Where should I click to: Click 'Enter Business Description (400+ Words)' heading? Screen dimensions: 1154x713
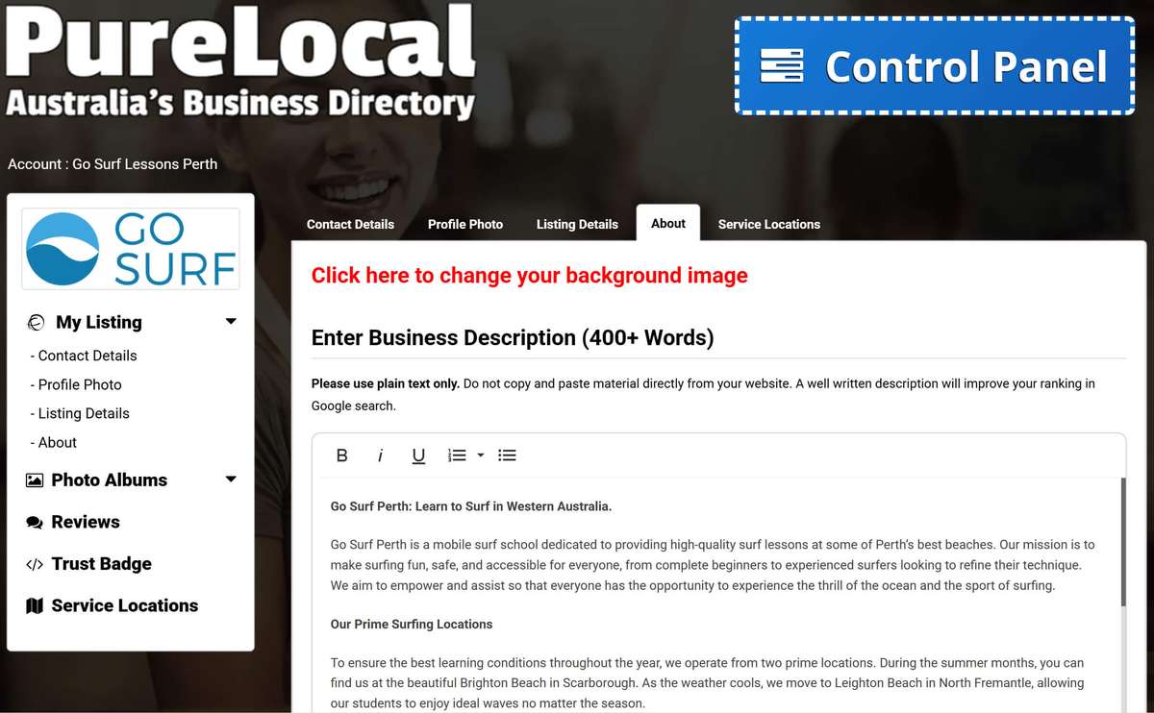pos(513,338)
